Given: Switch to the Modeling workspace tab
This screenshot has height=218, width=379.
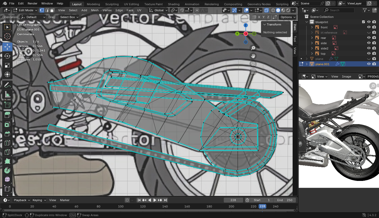Looking at the screenshot, I should click(x=93, y=4).
